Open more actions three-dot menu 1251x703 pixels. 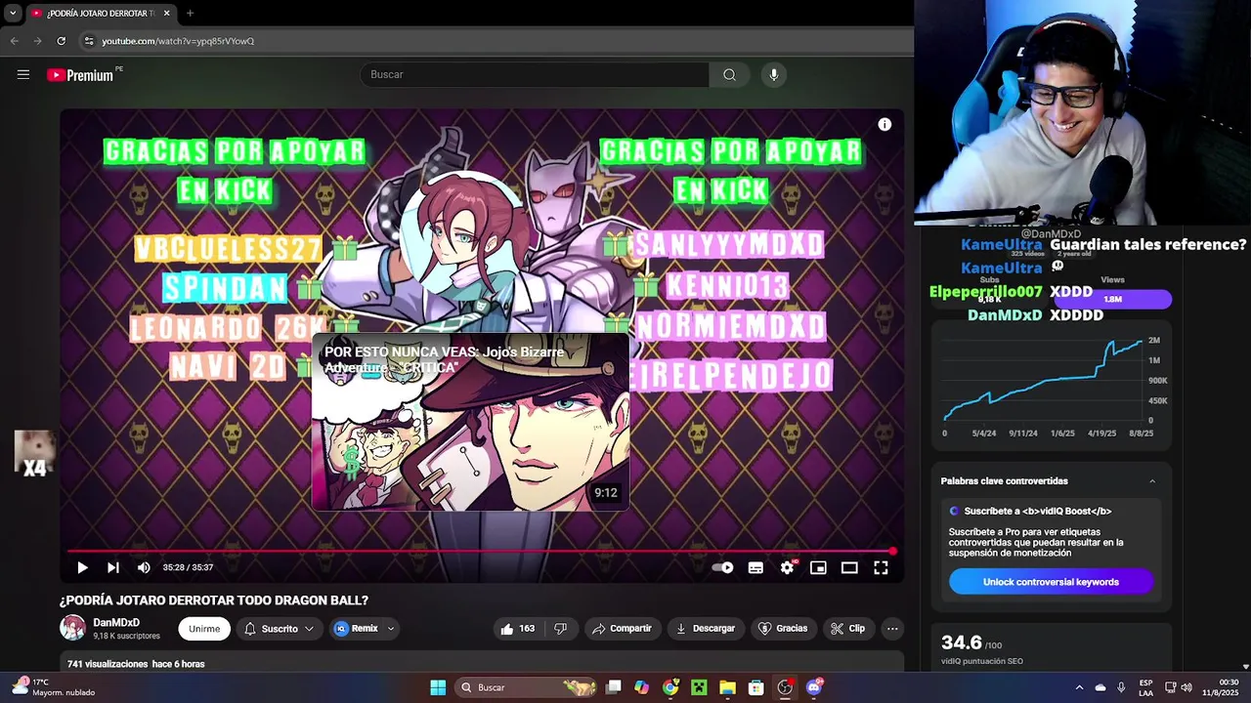892,629
